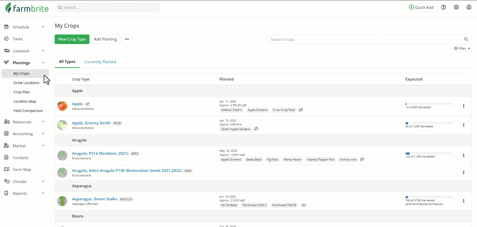Screen dimensions: 477x227
Task: Open My Crops in the sidebar
Action: click(x=25, y=73)
